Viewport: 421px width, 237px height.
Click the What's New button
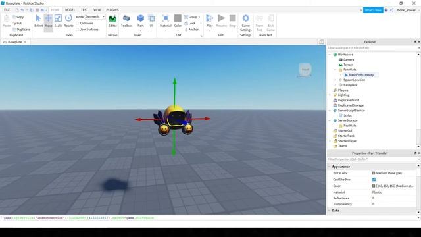[x=373, y=10]
